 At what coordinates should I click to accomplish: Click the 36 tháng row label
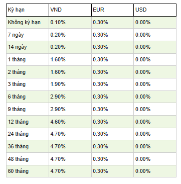[28, 146]
